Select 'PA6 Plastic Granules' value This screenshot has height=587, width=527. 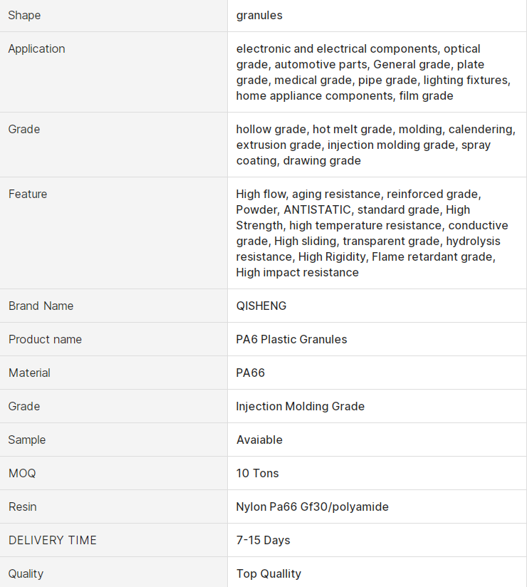pyautogui.click(x=291, y=339)
